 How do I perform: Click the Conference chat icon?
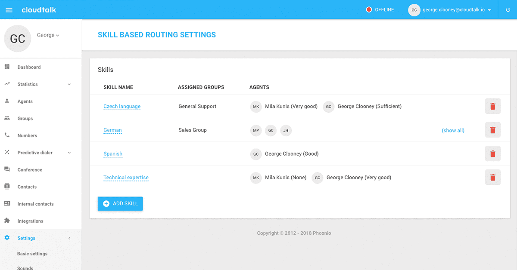(x=7, y=169)
